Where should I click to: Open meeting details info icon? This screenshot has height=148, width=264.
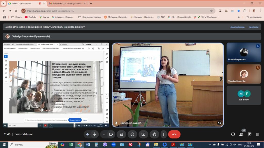point(233,134)
